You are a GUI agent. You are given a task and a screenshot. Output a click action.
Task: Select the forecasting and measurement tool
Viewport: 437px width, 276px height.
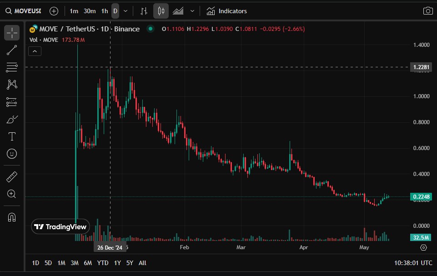click(x=12, y=102)
